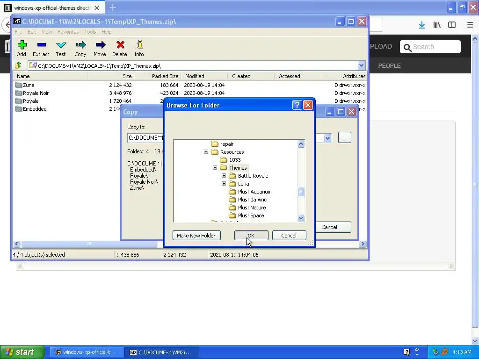Click OK in Browse For Folder

point(251,236)
